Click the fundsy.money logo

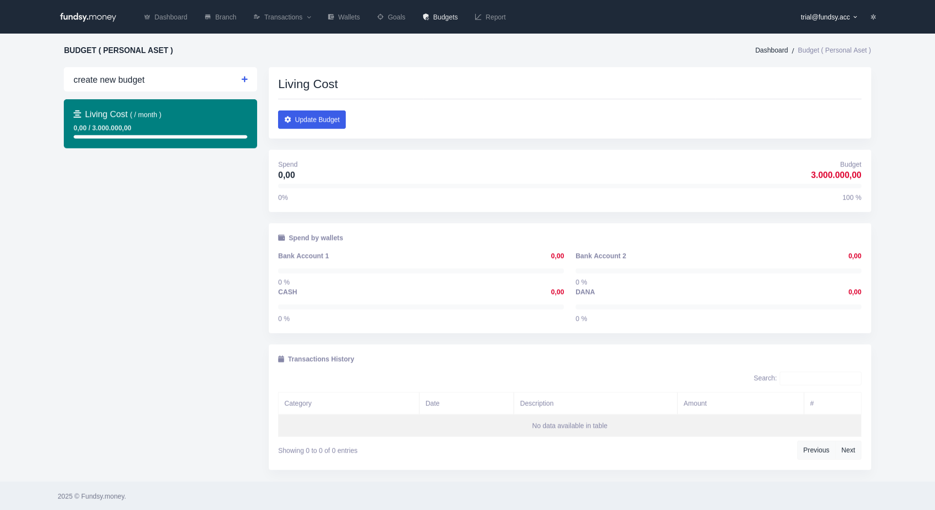click(x=88, y=17)
